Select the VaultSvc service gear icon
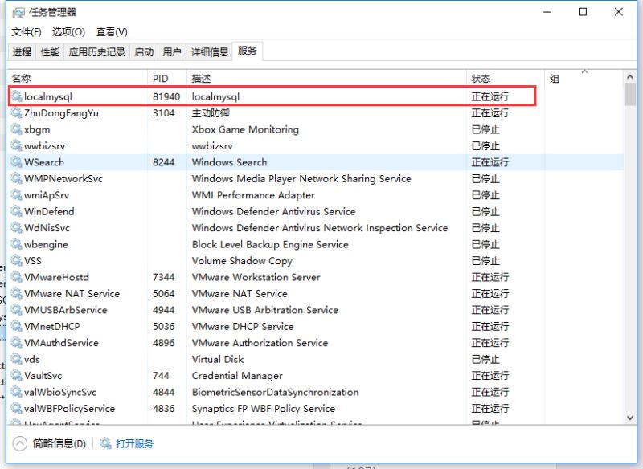This screenshot has width=643, height=469. [17, 376]
